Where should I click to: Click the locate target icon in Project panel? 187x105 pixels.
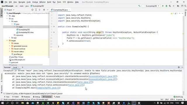(x=32, y=10)
